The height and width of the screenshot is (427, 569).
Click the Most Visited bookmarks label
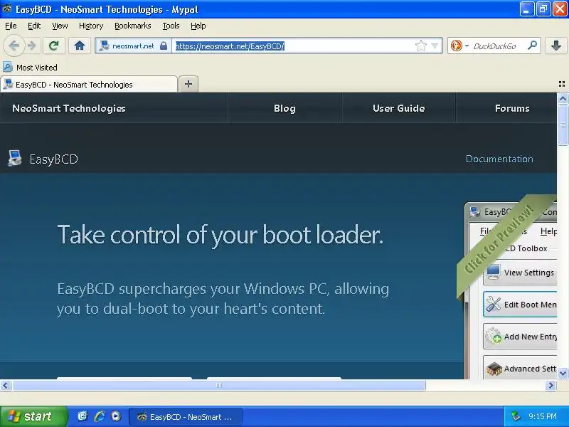click(37, 68)
